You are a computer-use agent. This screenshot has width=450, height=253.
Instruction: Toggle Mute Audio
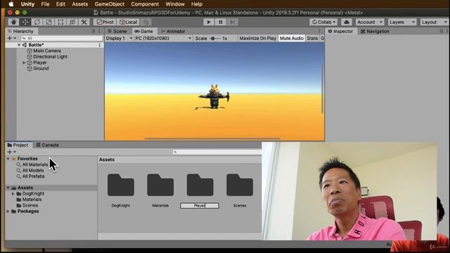pyautogui.click(x=292, y=38)
